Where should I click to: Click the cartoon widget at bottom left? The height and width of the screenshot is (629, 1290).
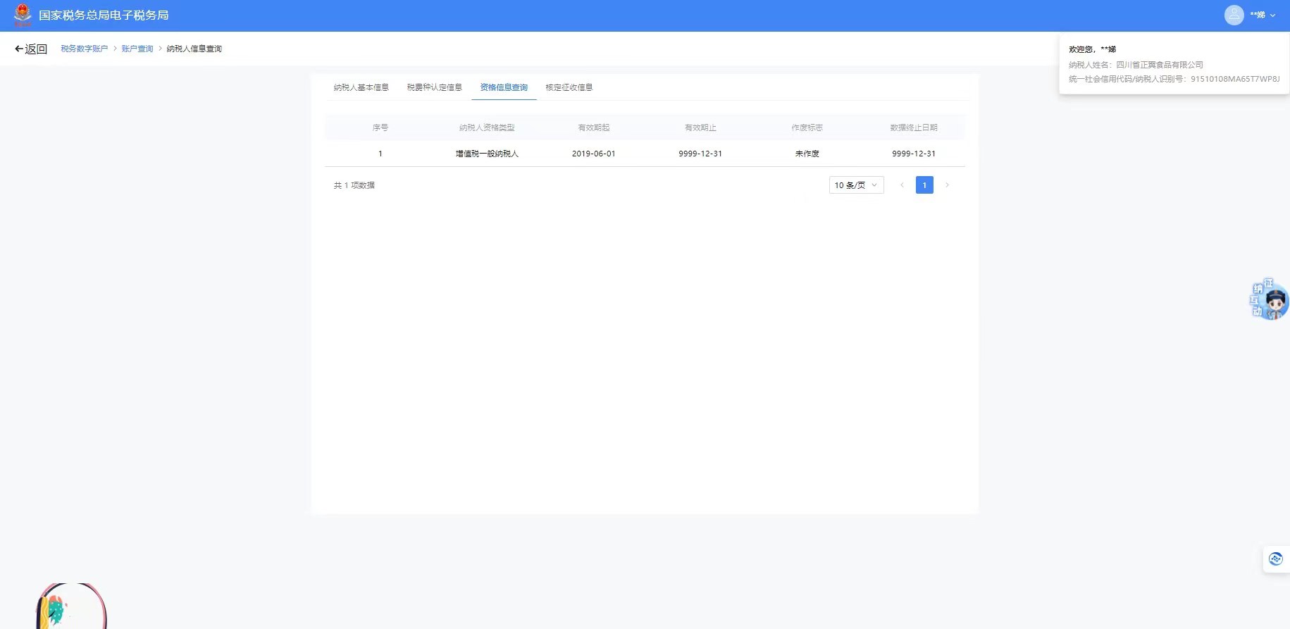70,606
